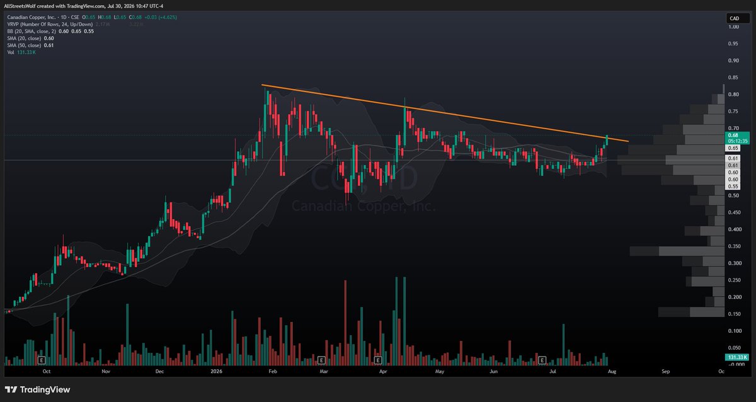Click the 0.450 price axis label
This screenshot has height=402, width=756.
click(734, 212)
